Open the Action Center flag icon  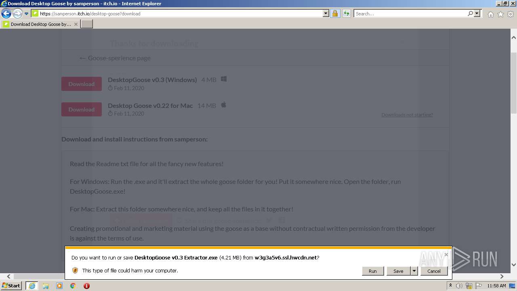(x=479, y=286)
